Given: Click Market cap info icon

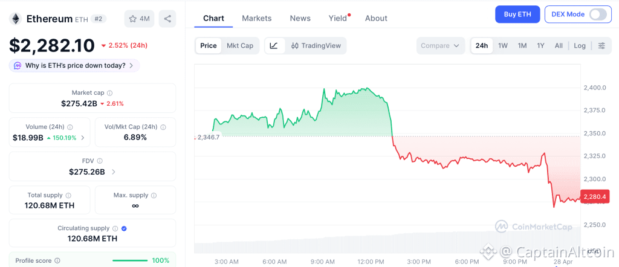Looking at the screenshot, I should tap(109, 93).
